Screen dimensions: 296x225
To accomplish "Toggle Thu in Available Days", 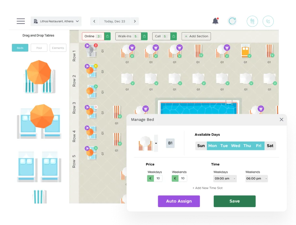I will pyautogui.click(x=247, y=146).
